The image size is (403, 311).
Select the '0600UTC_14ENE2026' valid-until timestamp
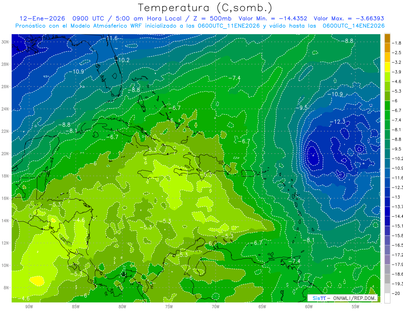(x=353, y=26)
